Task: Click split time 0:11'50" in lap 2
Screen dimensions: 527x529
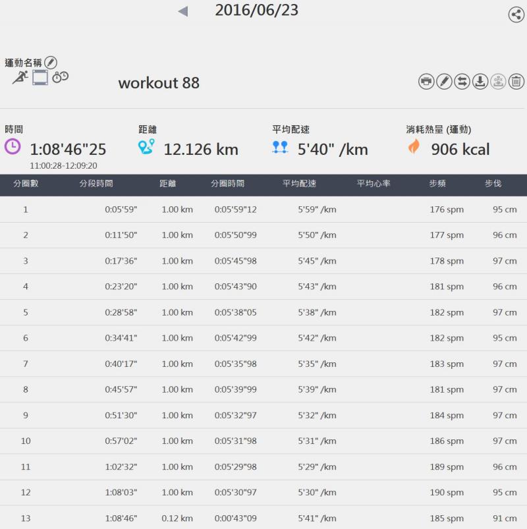Action: 121,235
